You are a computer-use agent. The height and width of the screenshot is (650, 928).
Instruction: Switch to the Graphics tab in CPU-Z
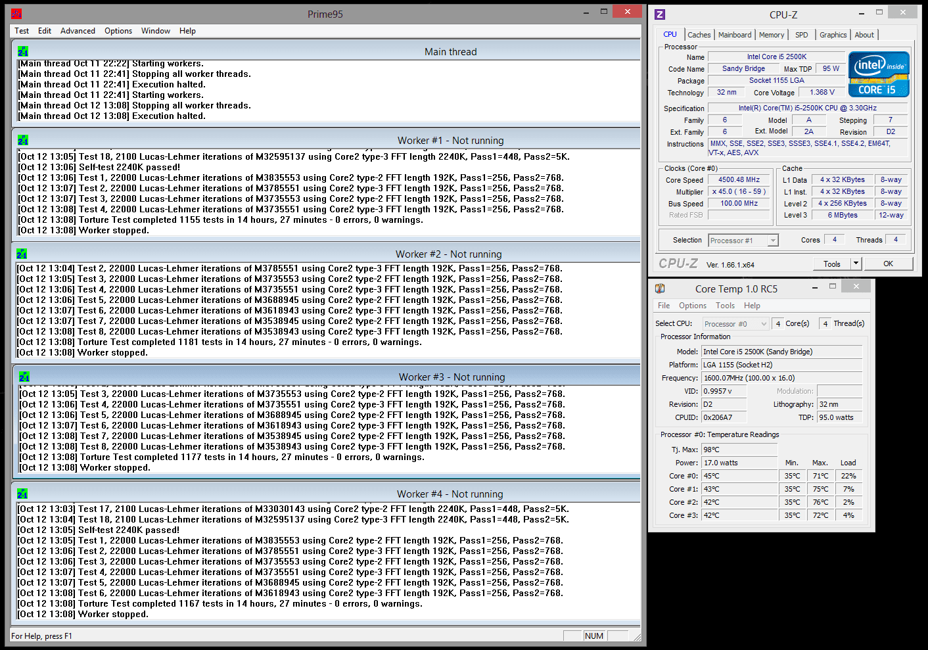pos(833,35)
